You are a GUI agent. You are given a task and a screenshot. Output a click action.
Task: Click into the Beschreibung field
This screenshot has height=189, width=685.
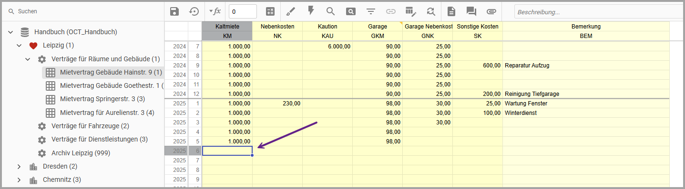click(598, 12)
